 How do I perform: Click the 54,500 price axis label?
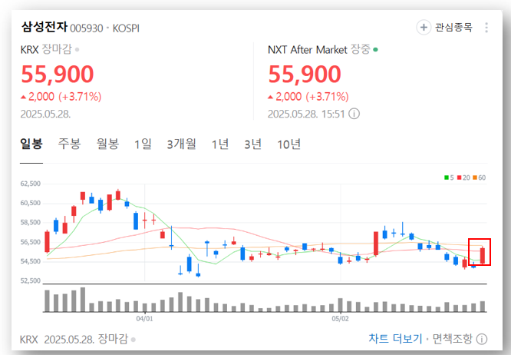coord(31,261)
